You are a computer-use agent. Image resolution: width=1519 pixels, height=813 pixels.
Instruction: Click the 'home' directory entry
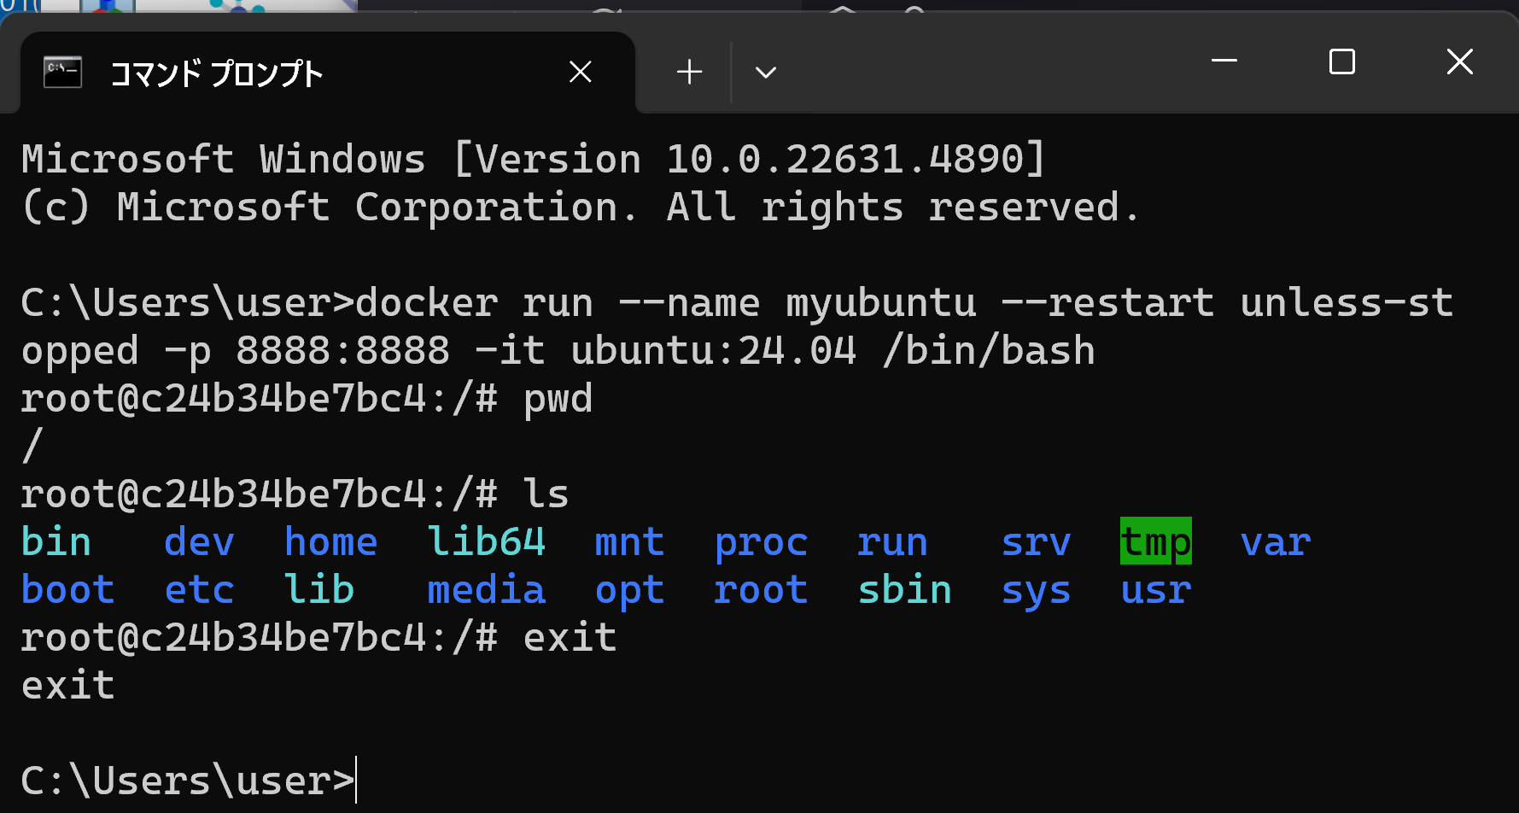pos(331,542)
